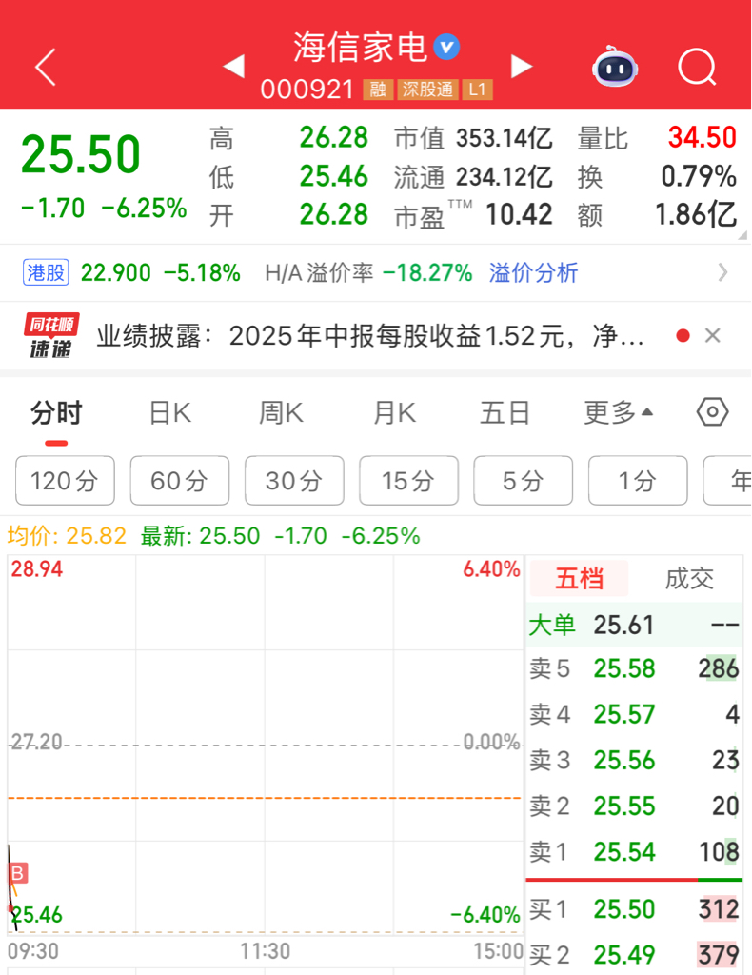This screenshot has width=752, height=975.
Task: Open search with magnifier icon
Action: pos(698,67)
